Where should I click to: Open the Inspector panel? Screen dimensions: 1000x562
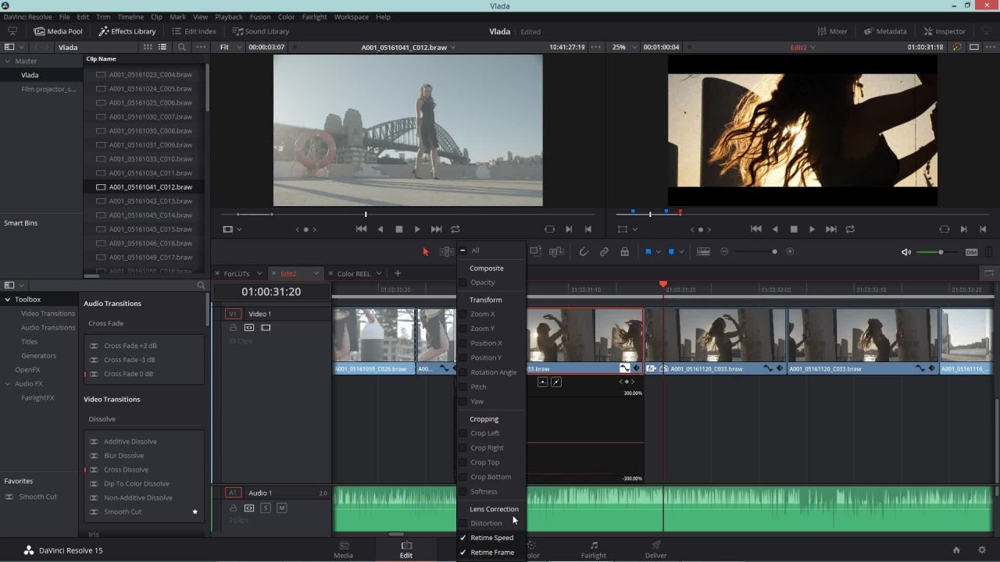click(x=945, y=31)
